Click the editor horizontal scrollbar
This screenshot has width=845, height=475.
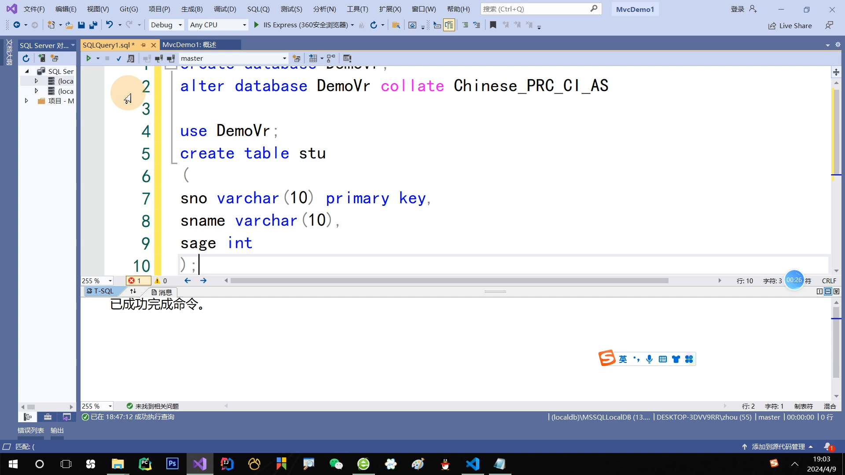point(449,281)
